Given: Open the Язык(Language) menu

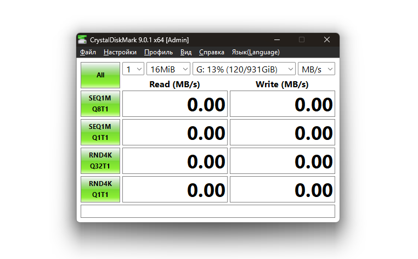Looking at the screenshot, I should [x=256, y=52].
